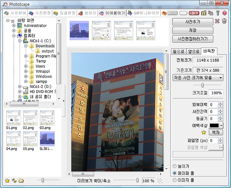Viewport: 231px width, 188px height.
Task: Click the 여백색상 black color swatch
Action: pyautogui.click(x=214, y=126)
